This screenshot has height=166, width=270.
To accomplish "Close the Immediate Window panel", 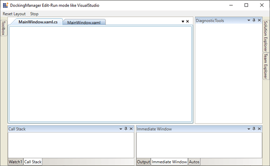I will point(259,129).
